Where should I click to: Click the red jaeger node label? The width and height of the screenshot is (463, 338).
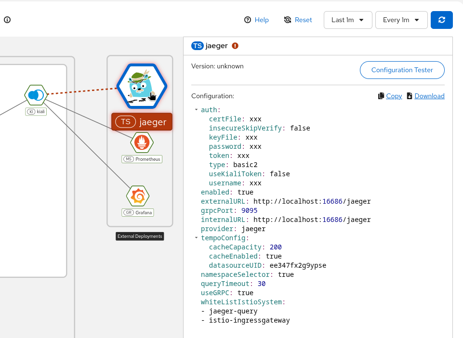142,122
